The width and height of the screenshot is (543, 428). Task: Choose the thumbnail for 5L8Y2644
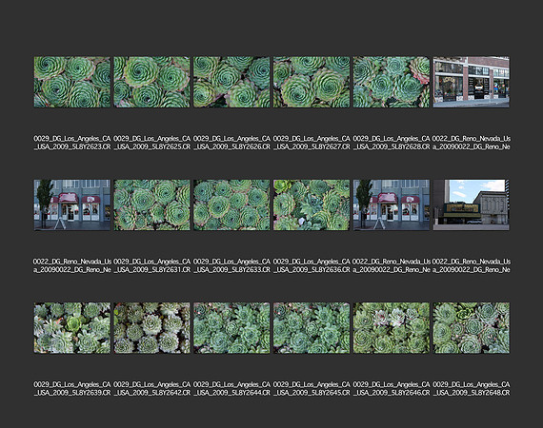point(231,328)
